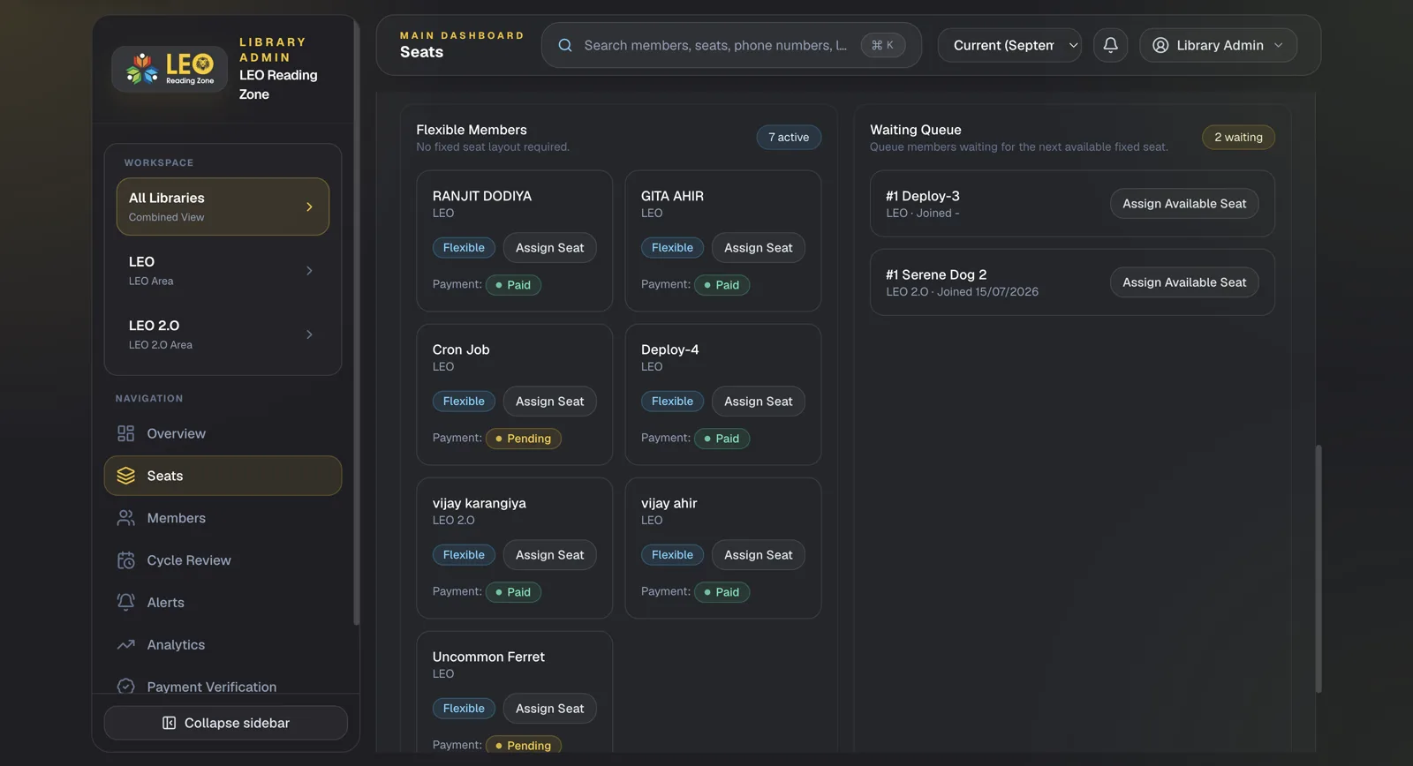Expand the LEO 2.O Area workspace chevron
The image size is (1413, 766).
(x=309, y=334)
